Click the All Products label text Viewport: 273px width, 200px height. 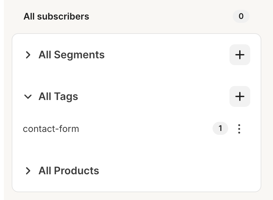(x=69, y=171)
